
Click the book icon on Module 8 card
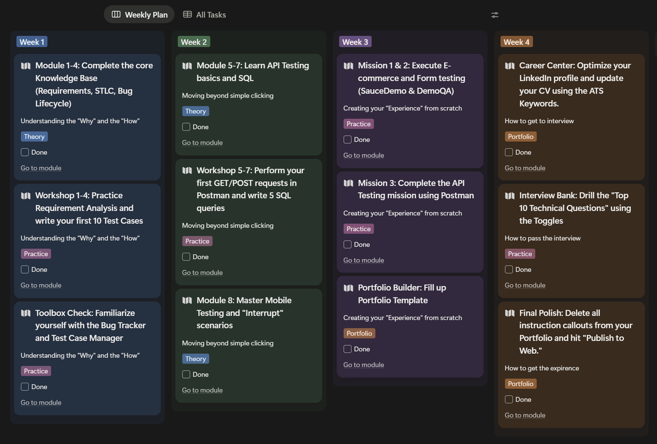[187, 300]
